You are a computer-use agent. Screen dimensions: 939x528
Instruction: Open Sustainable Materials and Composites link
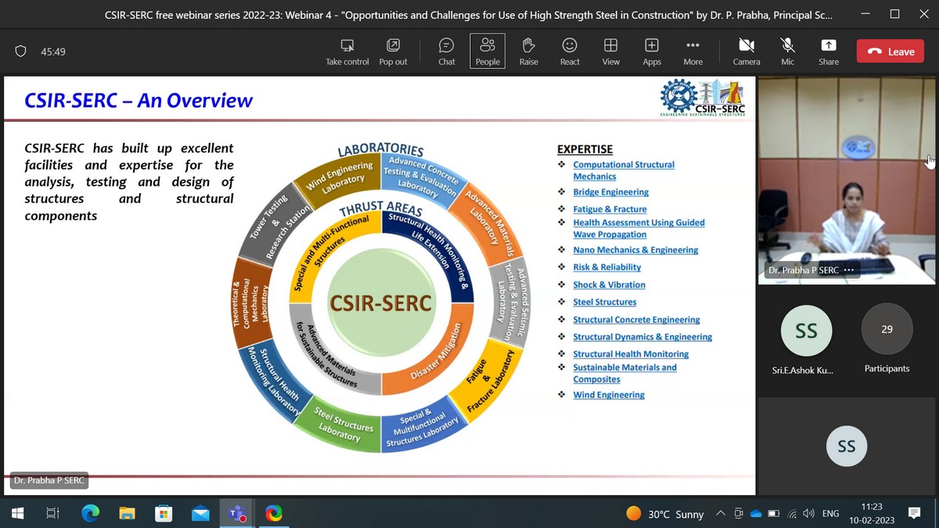click(624, 373)
